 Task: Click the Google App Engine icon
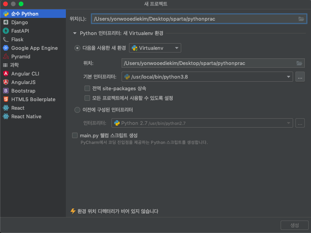point(6,48)
